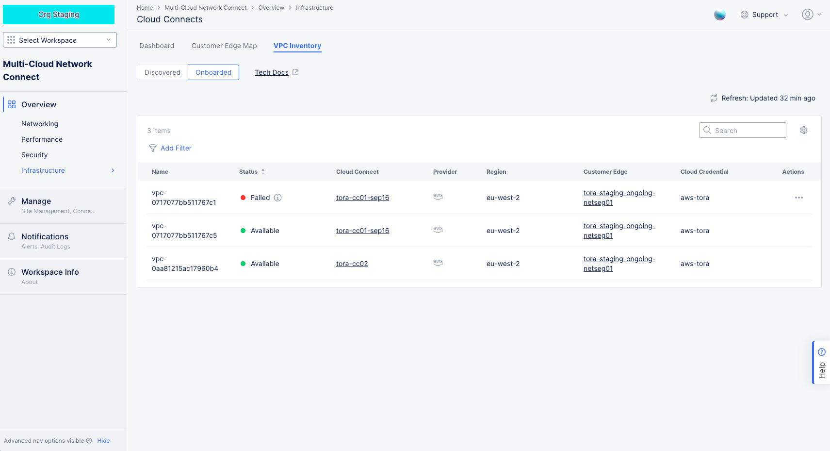The height and width of the screenshot is (451, 830).
Task: Click info icon next to Advanced nav options
Action: click(89, 441)
